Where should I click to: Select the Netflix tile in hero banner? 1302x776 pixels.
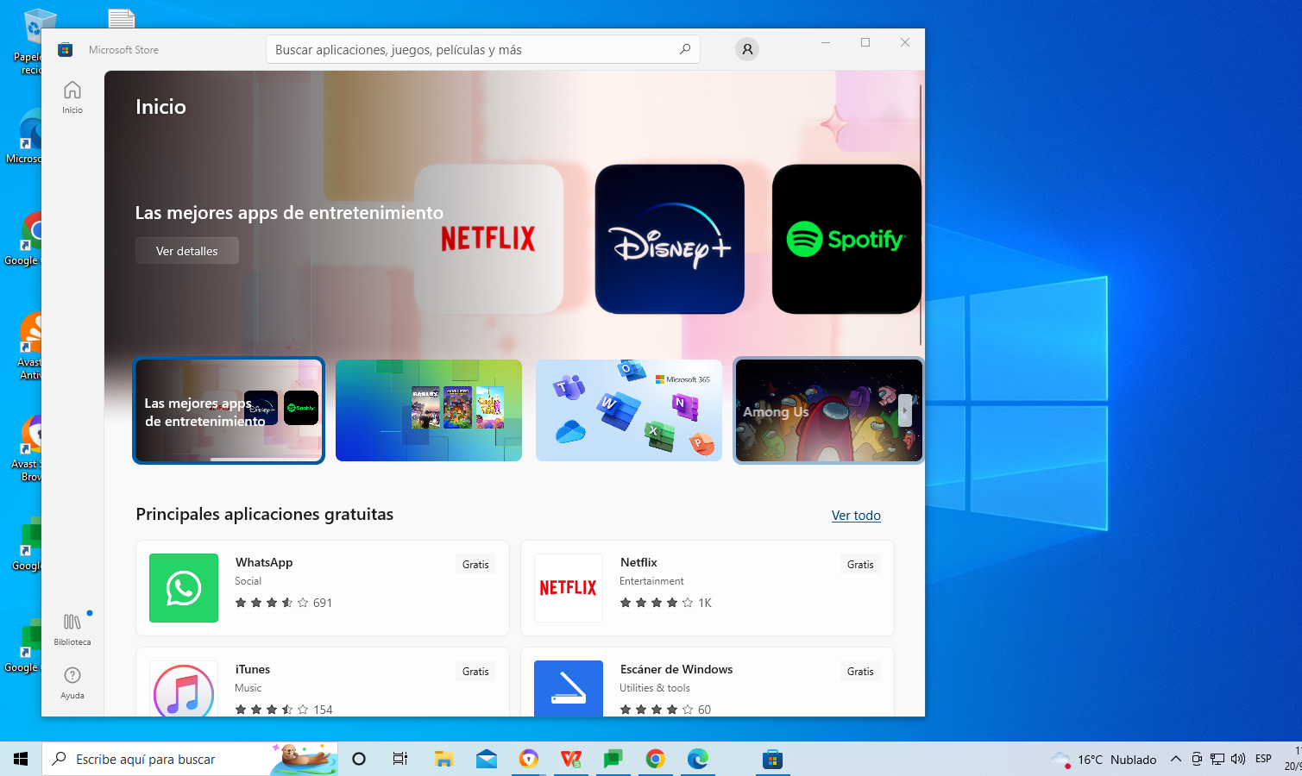click(488, 239)
